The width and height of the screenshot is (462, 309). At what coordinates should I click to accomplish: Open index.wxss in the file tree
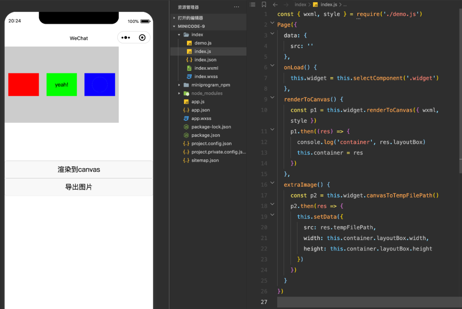tap(206, 76)
